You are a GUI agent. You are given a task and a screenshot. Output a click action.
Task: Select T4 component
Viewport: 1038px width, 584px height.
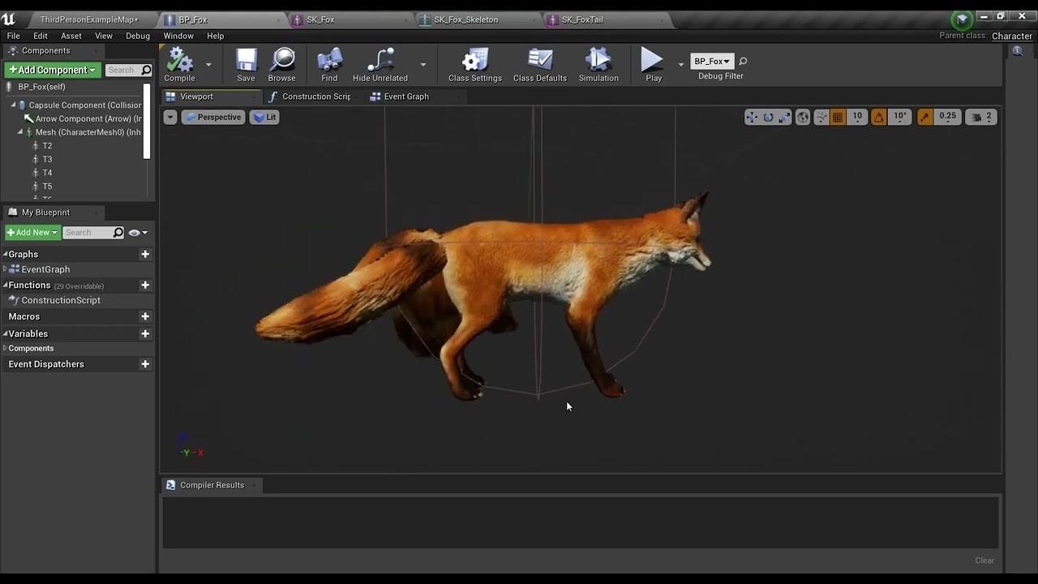tap(46, 173)
